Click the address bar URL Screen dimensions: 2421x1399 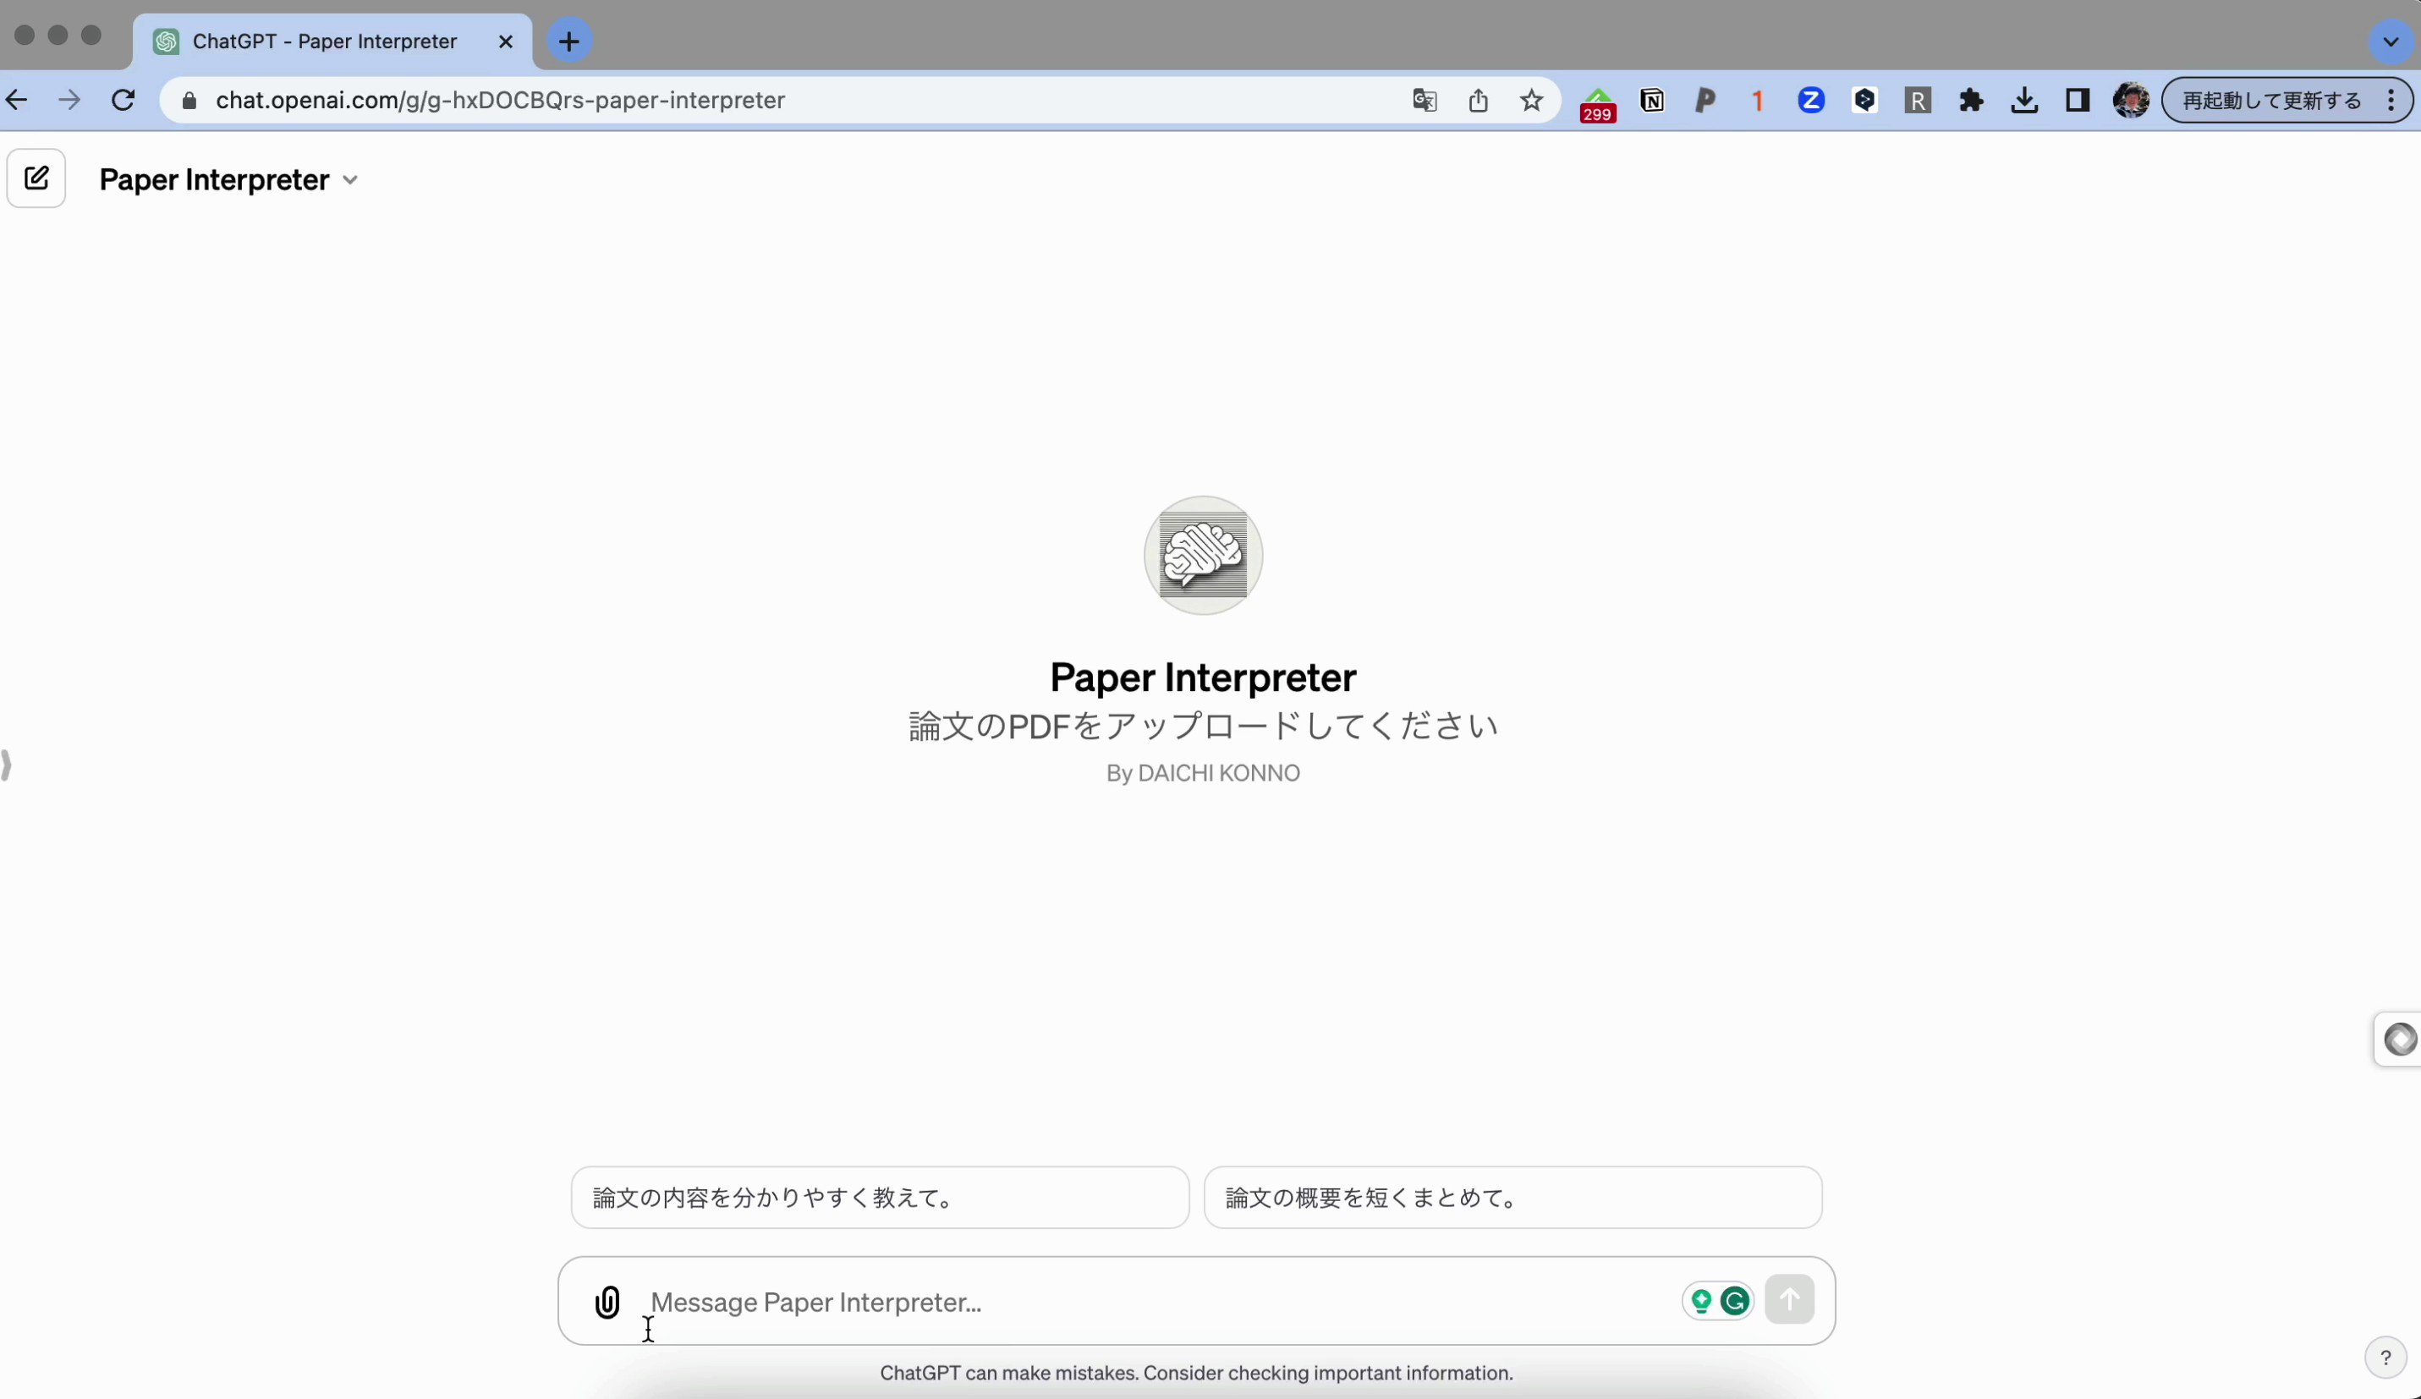tap(501, 100)
